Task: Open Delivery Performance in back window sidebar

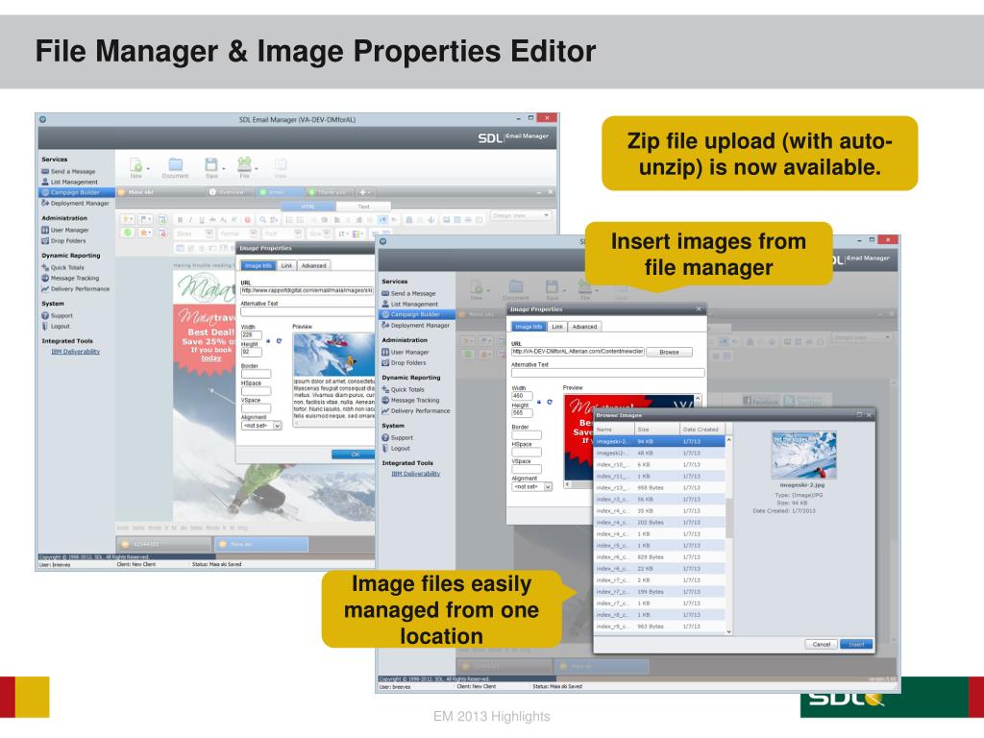Action: pyautogui.click(x=75, y=289)
